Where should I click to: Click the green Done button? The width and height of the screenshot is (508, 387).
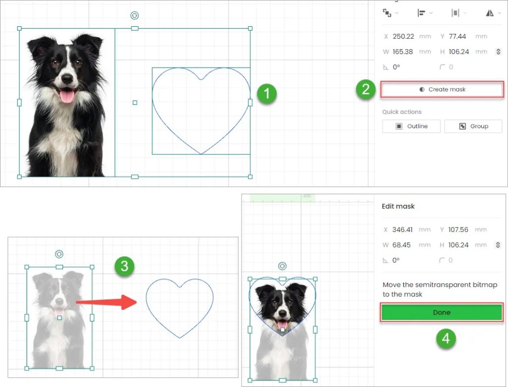[442, 312]
